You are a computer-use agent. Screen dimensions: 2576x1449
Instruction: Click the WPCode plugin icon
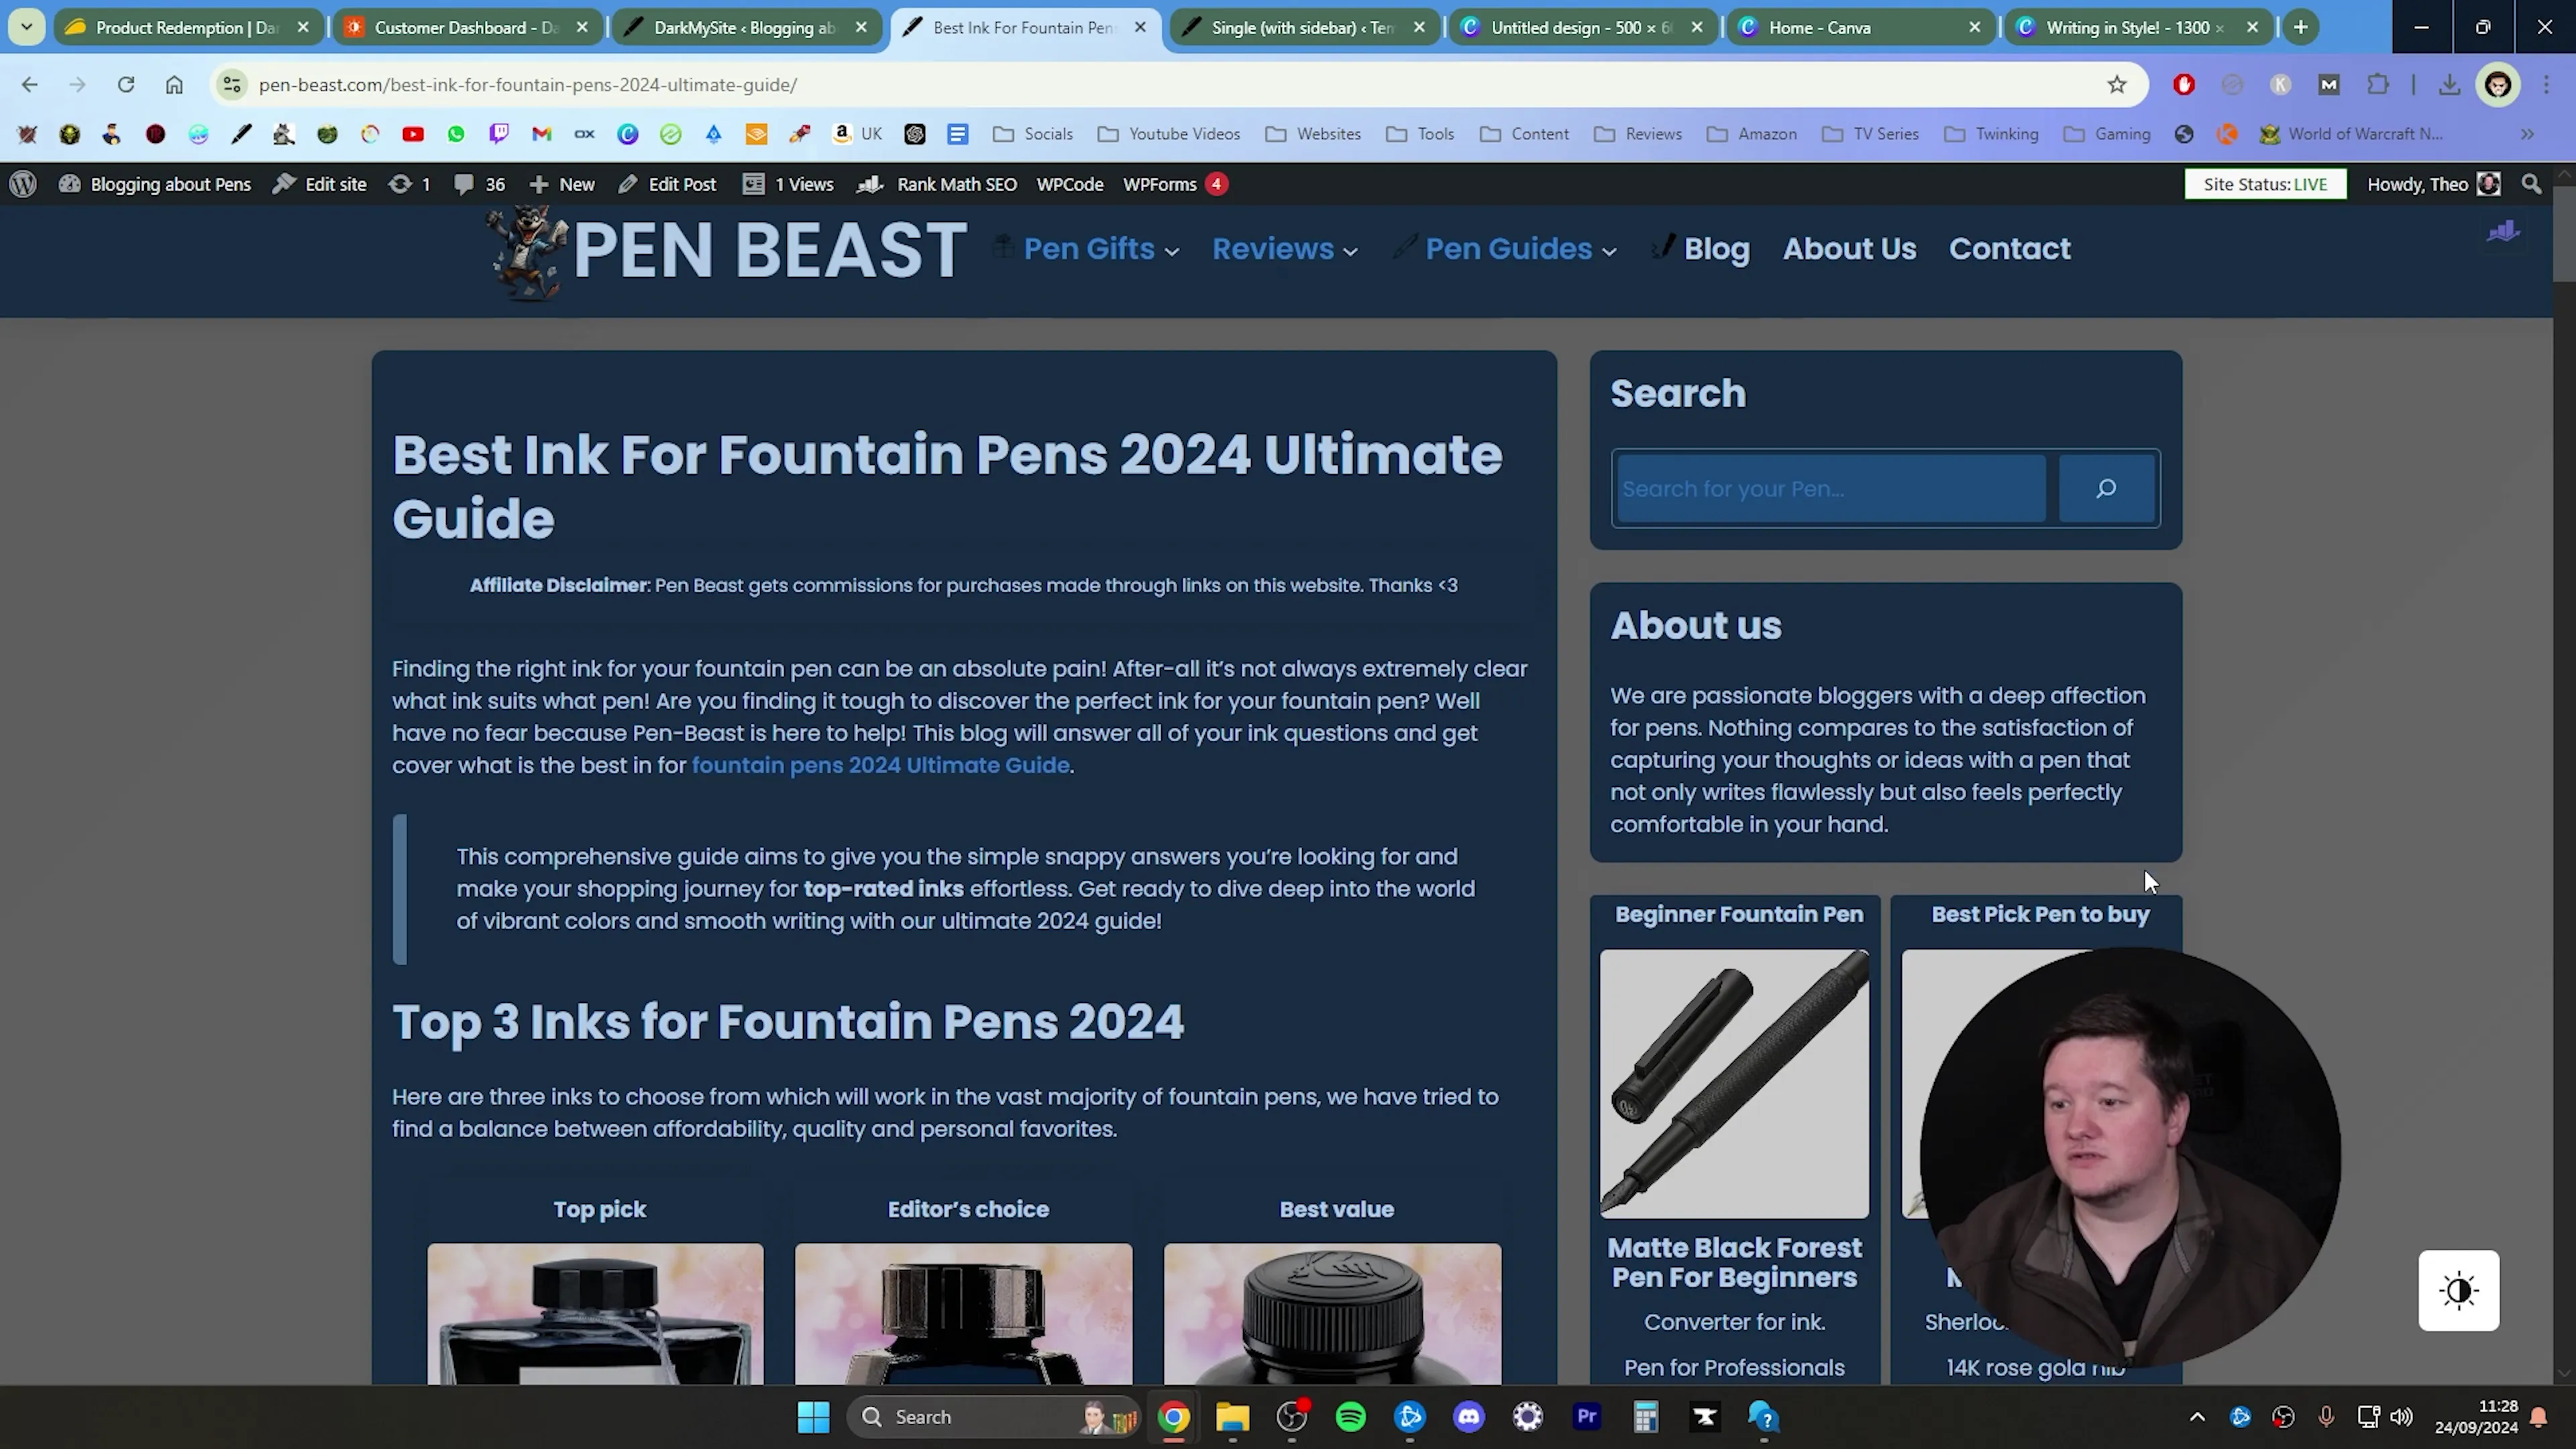[1069, 182]
